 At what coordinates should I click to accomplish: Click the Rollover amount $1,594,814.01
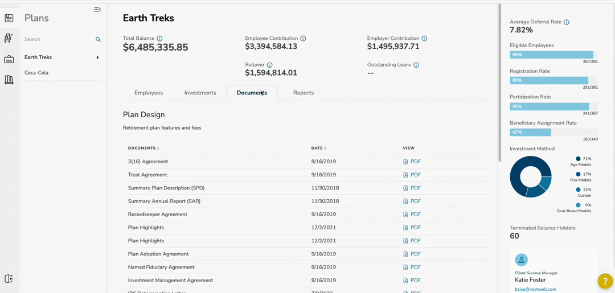(271, 73)
